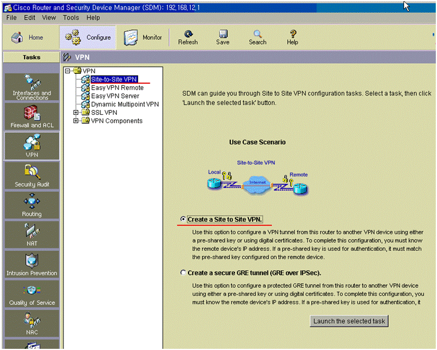The height and width of the screenshot is (350, 437).
Task: Select Dynamic Multipoint VPN label in tree
Action: pyautogui.click(x=125, y=104)
